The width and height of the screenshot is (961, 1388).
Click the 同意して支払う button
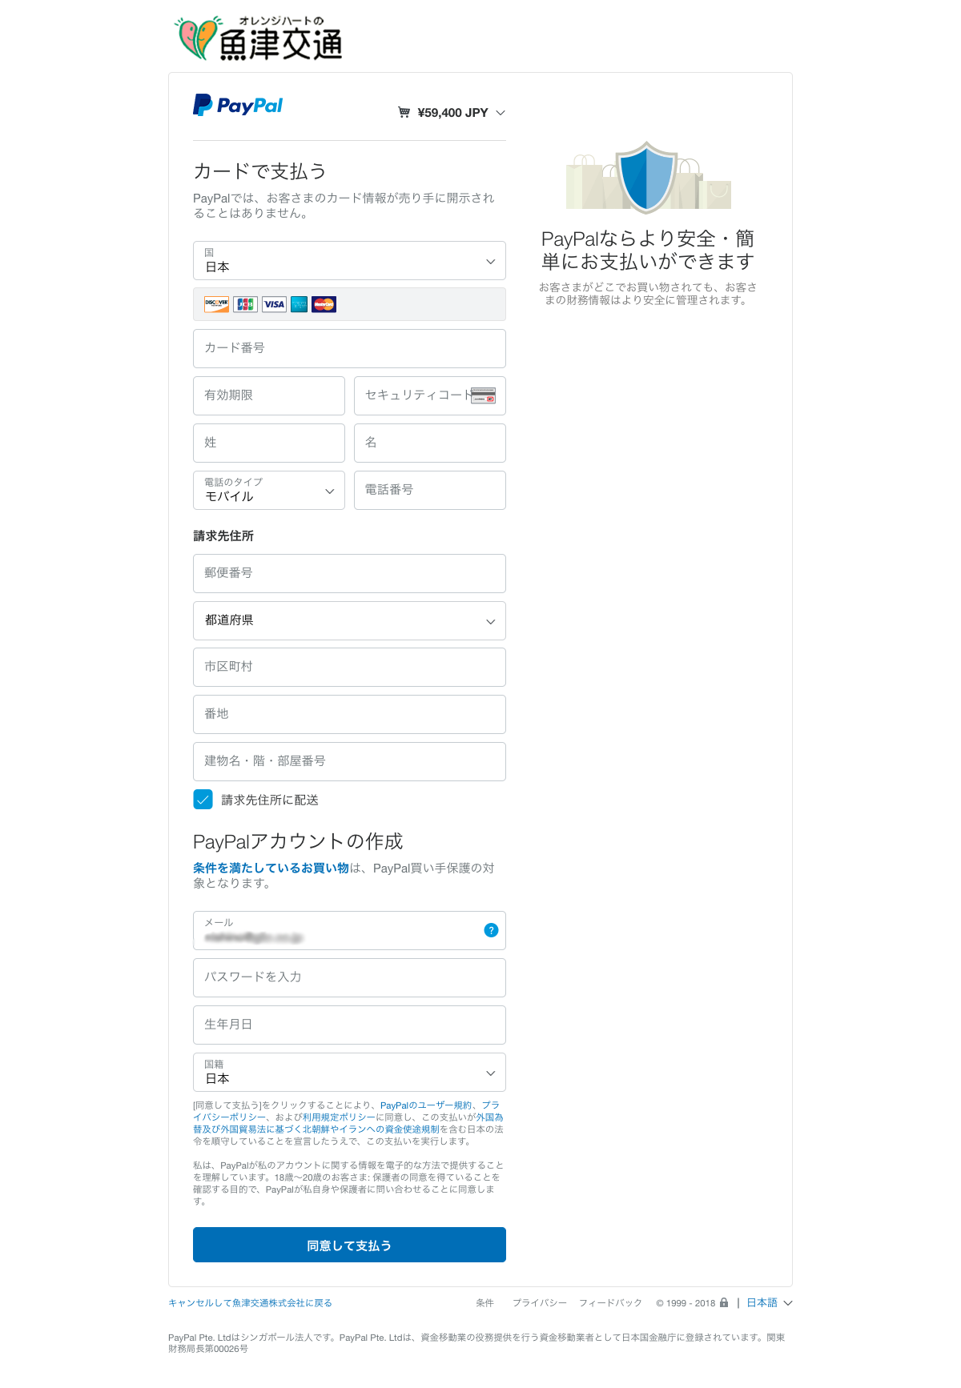[349, 1245]
